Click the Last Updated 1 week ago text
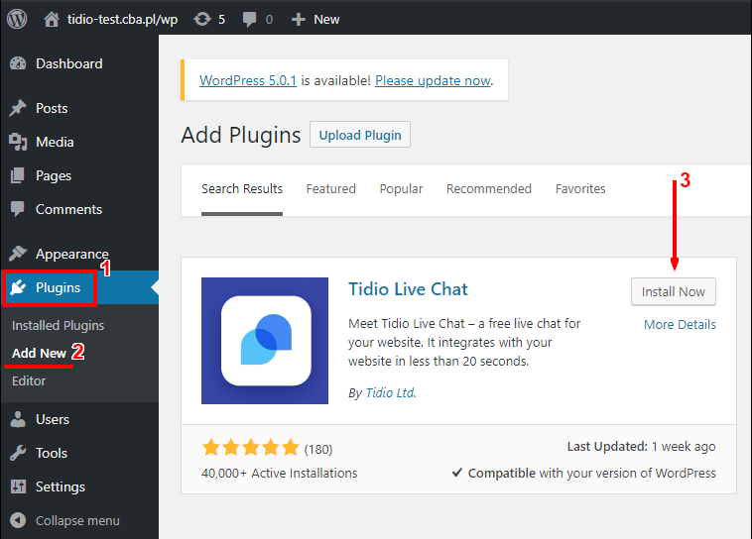The height and width of the screenshot is (539, 752). point(641,447)
